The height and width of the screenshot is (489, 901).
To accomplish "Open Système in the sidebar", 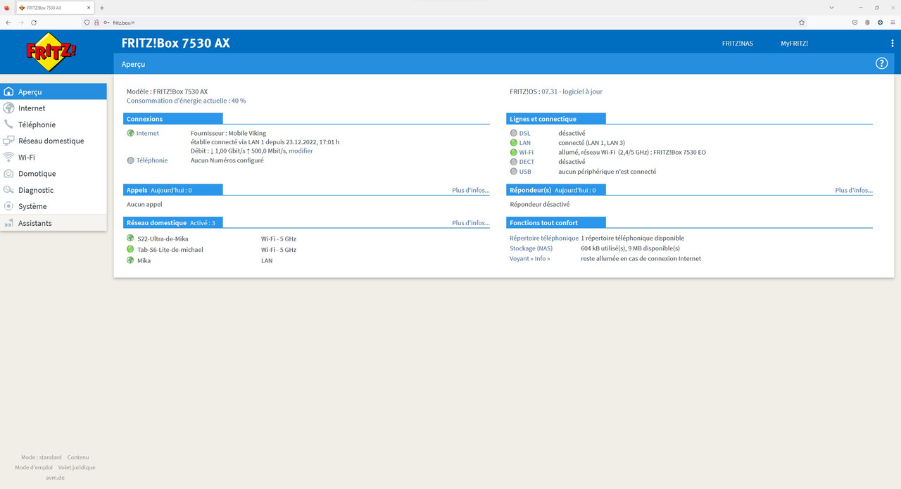I will pyautogui.click(x=53, y=206).
